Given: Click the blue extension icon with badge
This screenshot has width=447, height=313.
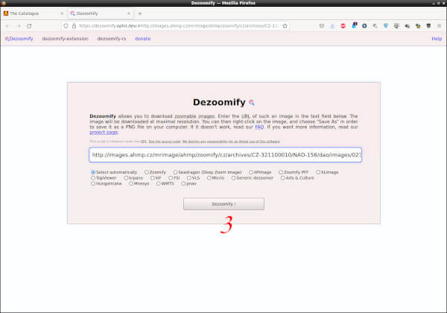Looking at the screenshot, I should pyautogui.click(x=354, y=25).
